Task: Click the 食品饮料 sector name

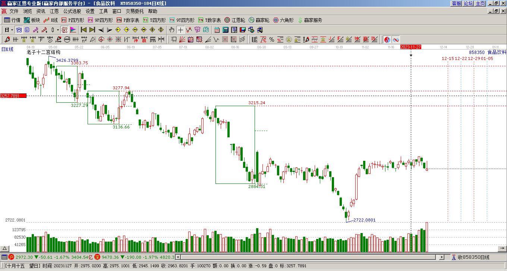Action: (x=497, y=52)
